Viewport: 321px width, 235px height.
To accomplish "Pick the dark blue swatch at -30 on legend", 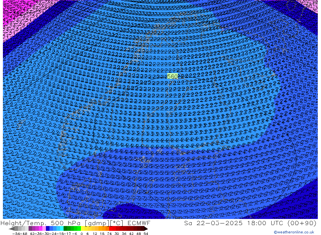I will pos(48,229).
